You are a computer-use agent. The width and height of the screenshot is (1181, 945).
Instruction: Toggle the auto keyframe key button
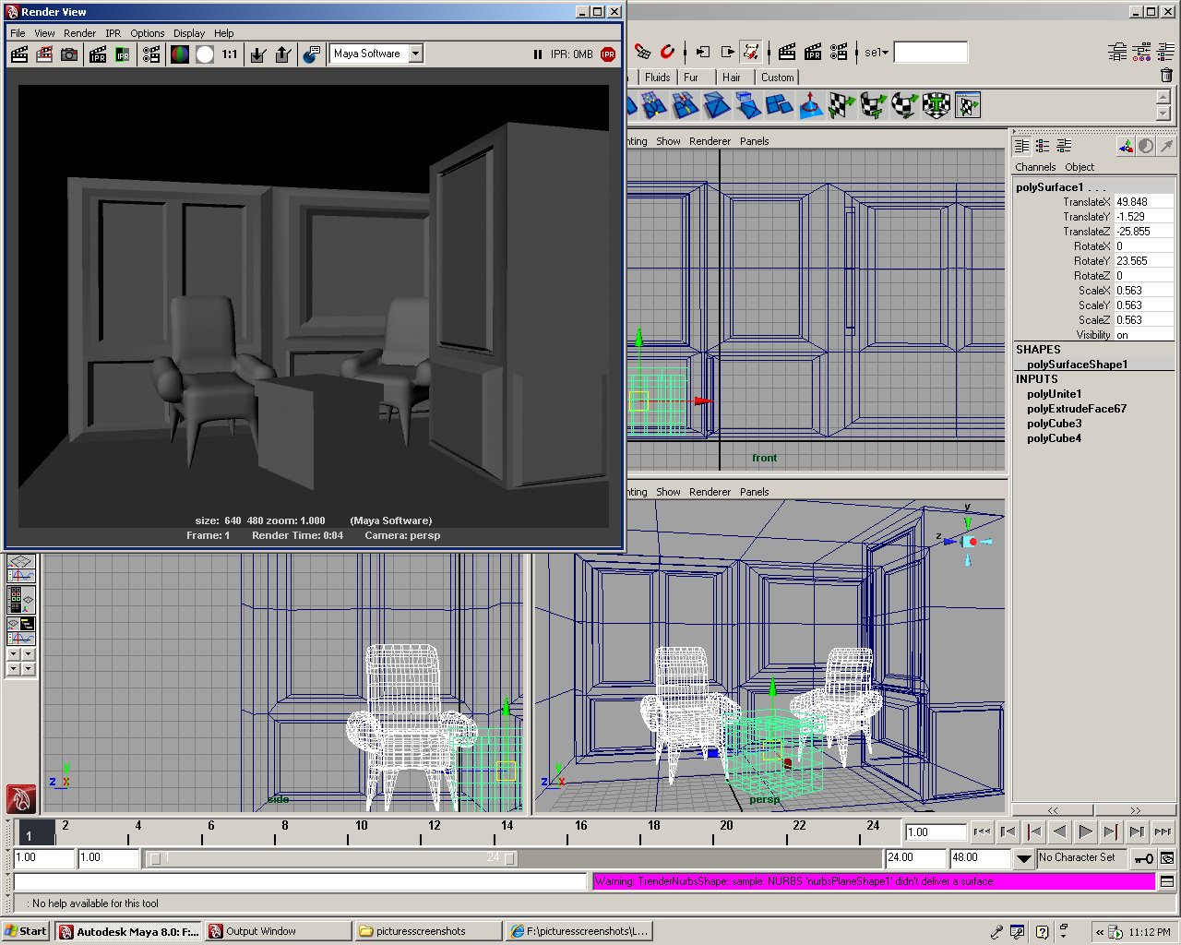coord(1143,858)
